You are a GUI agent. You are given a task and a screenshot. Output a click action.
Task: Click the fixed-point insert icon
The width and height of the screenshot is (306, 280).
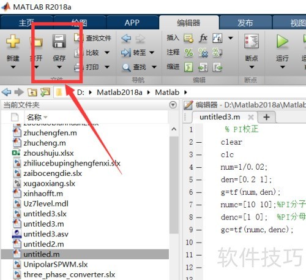[217, 38]
